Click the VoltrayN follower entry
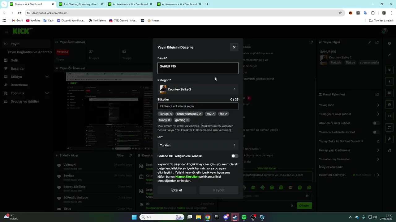Viewport: 396px width, 222px height. click(94, 166)
